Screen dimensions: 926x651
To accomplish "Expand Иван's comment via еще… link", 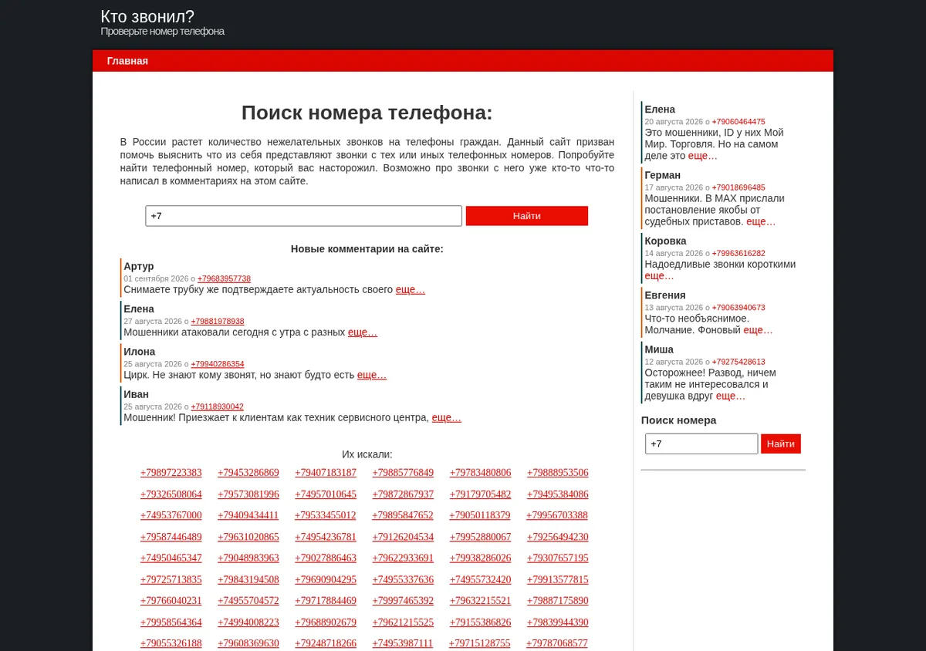I will pyautogui.click(x=446, y=417).
